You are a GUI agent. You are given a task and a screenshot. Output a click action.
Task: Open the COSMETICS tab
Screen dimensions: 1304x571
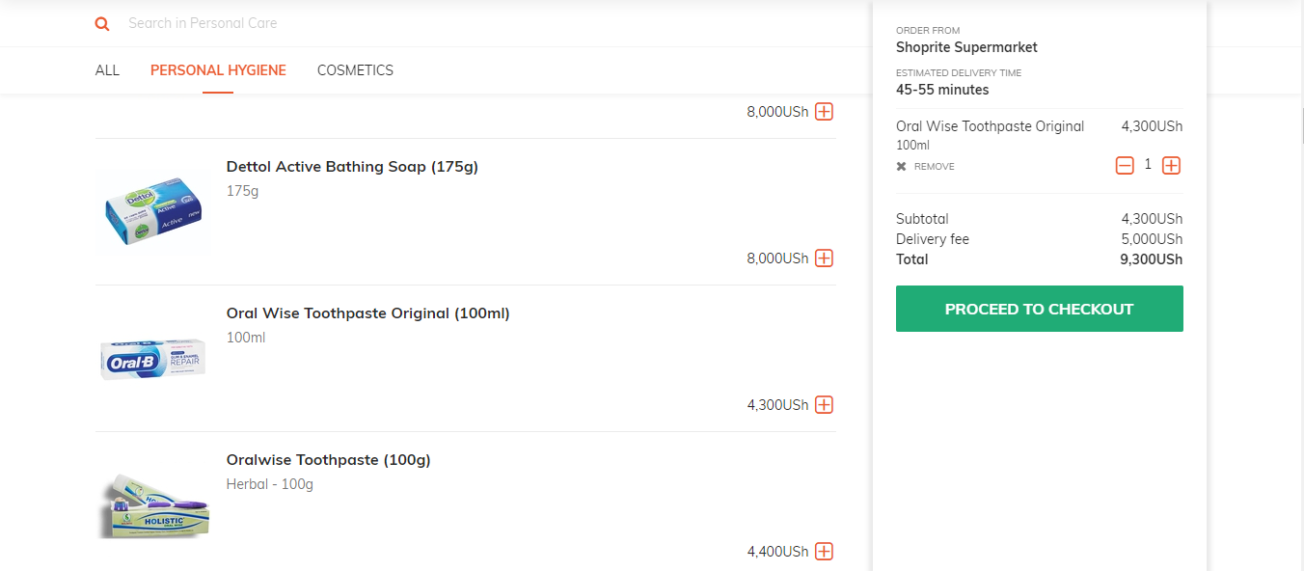point(355,70)
